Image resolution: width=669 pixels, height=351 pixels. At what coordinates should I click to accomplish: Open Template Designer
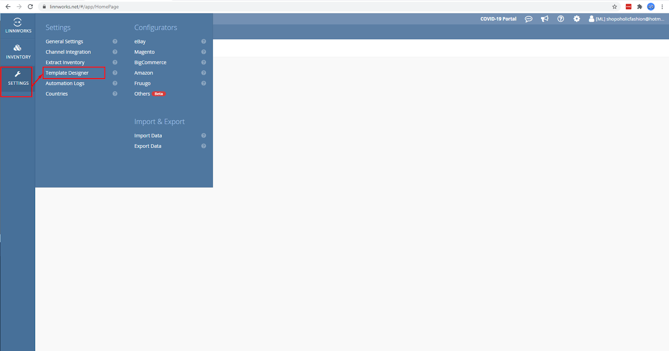67,73
